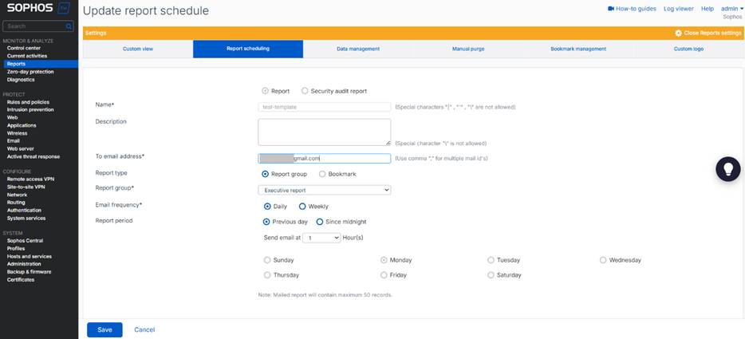Switch to the Data management tab
The width and height of the screenshot is (745, 339).
tap(358, 49)
